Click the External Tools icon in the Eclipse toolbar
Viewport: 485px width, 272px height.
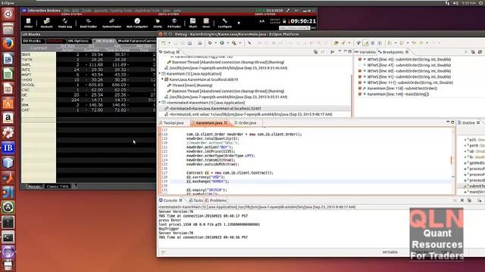point(234,43)
